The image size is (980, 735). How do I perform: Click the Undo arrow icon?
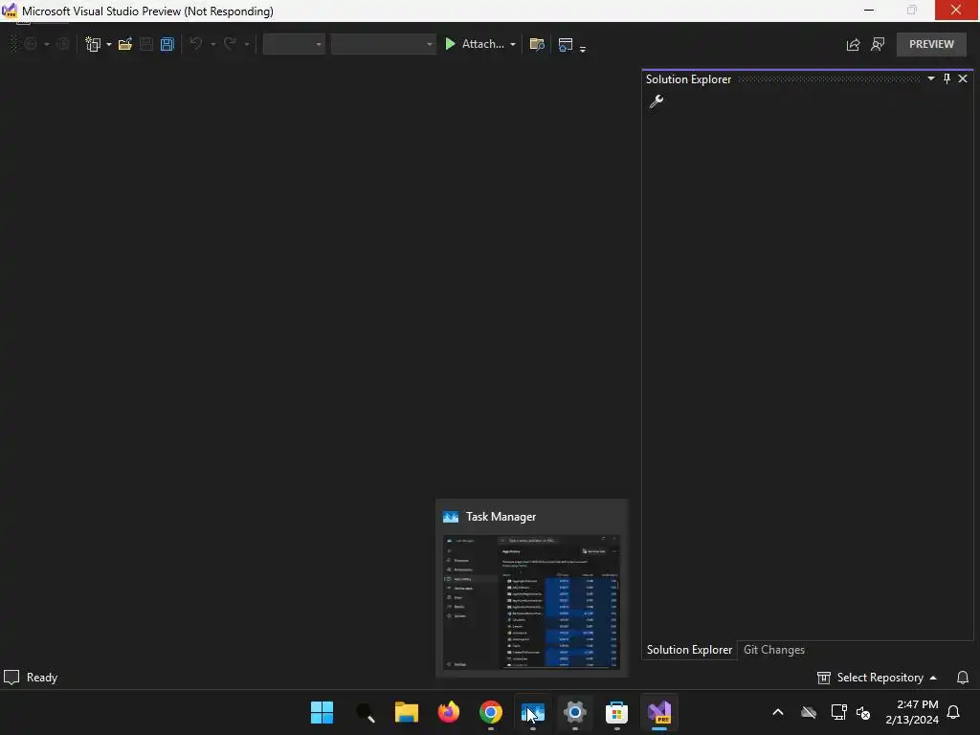coord(196,44)
